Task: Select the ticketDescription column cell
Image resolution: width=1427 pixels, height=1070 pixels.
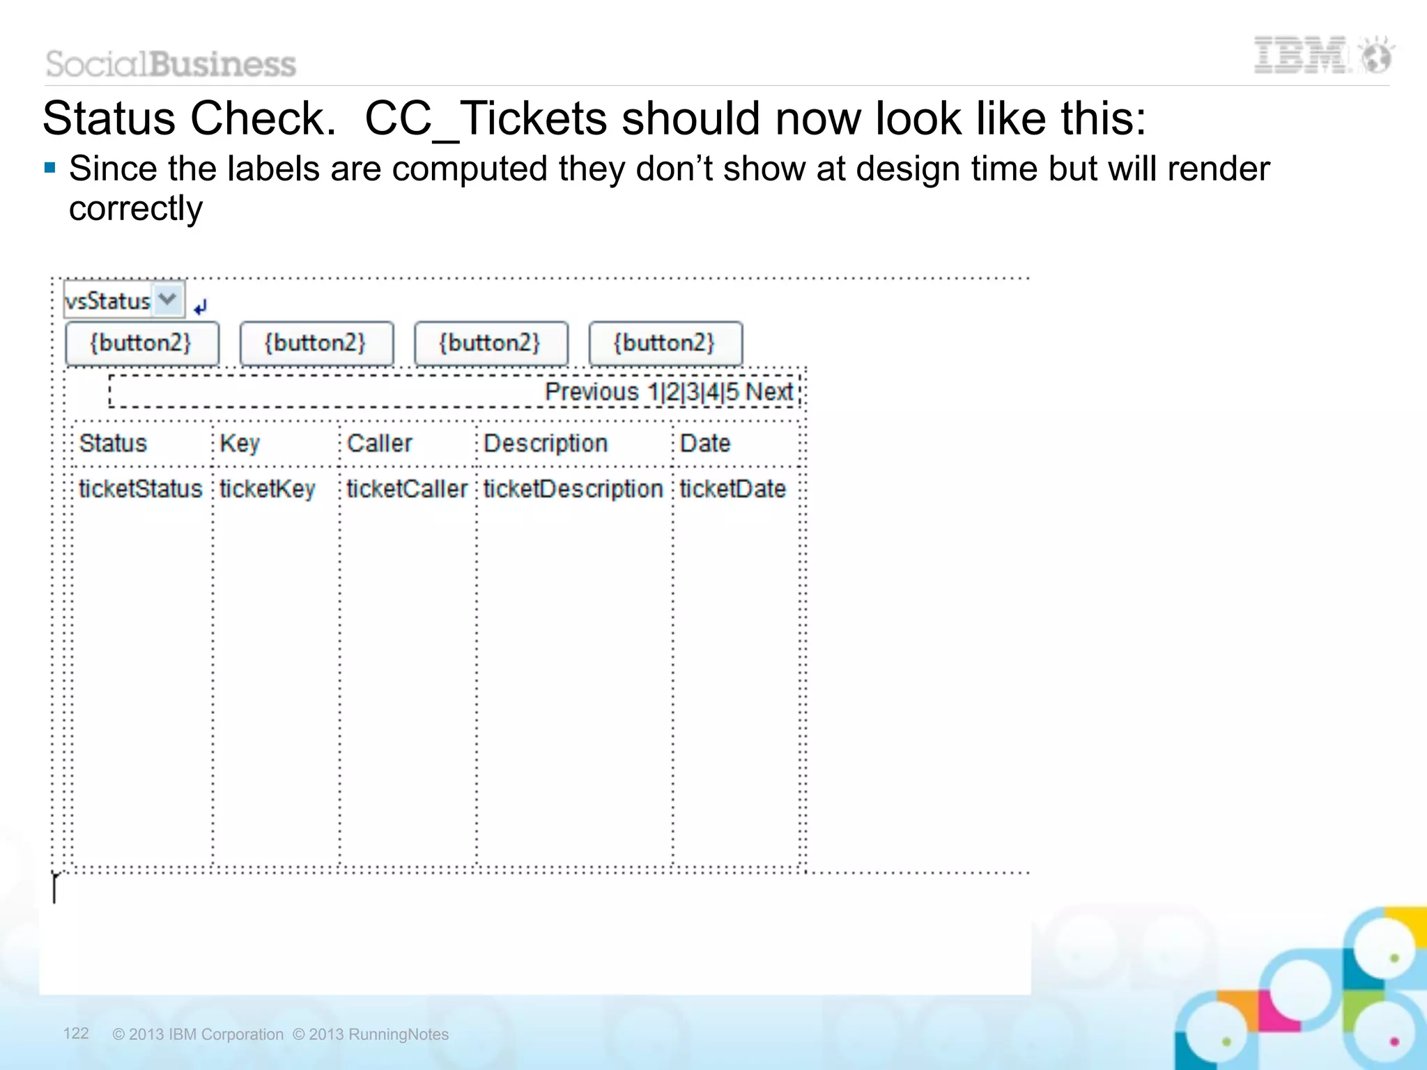Action: coord(573,490)
